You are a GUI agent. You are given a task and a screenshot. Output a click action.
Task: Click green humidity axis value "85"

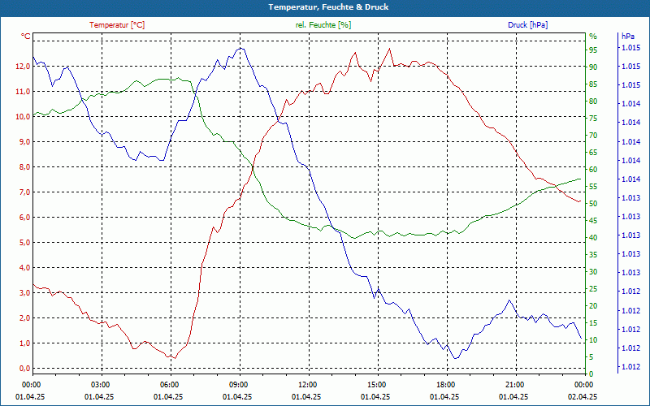click(593, 84)
